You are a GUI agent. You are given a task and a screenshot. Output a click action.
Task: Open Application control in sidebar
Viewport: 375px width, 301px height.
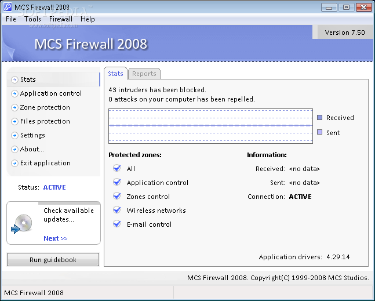[51, 93]
